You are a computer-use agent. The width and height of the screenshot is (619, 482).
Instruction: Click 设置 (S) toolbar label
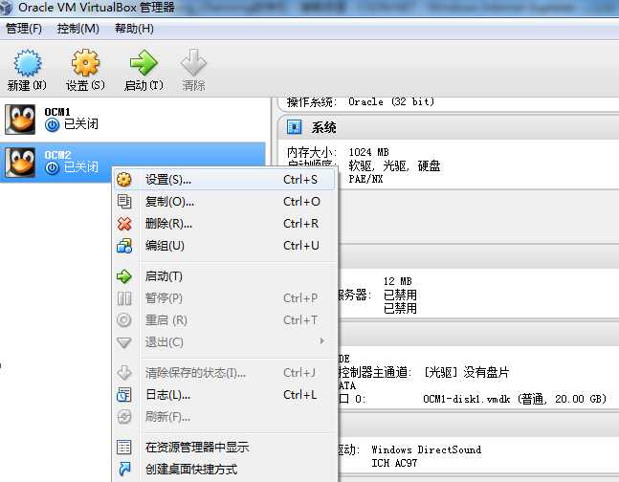pos(85,85)
